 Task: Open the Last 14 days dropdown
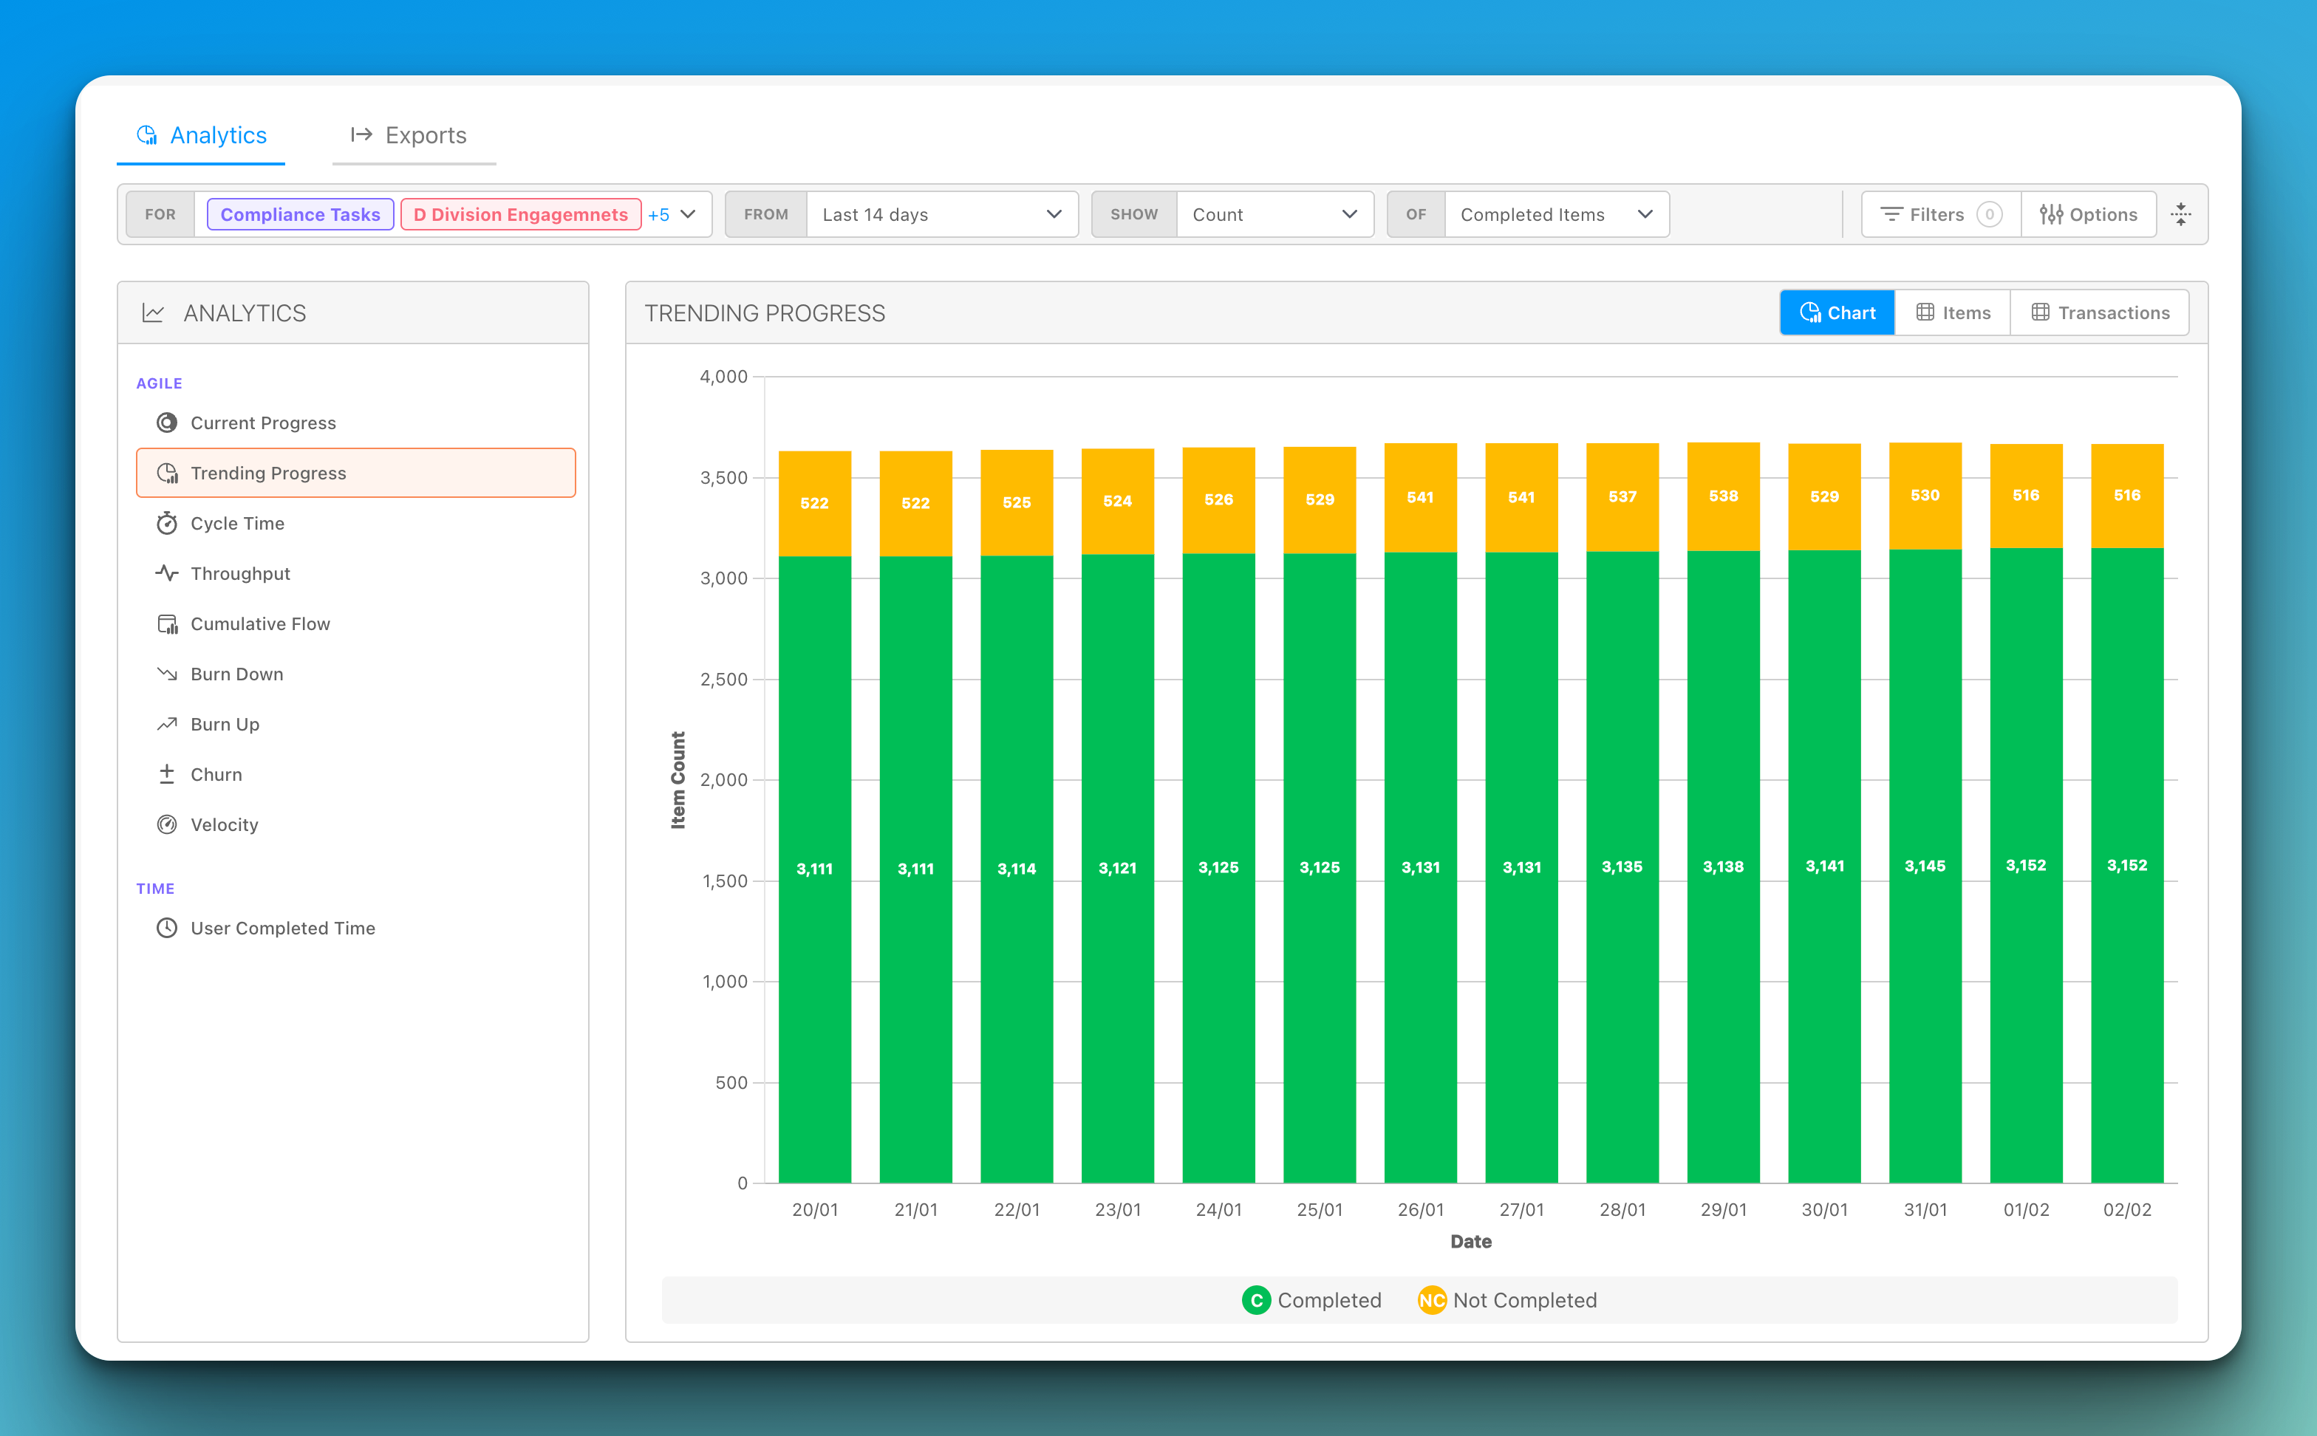(x=941, y=215)
